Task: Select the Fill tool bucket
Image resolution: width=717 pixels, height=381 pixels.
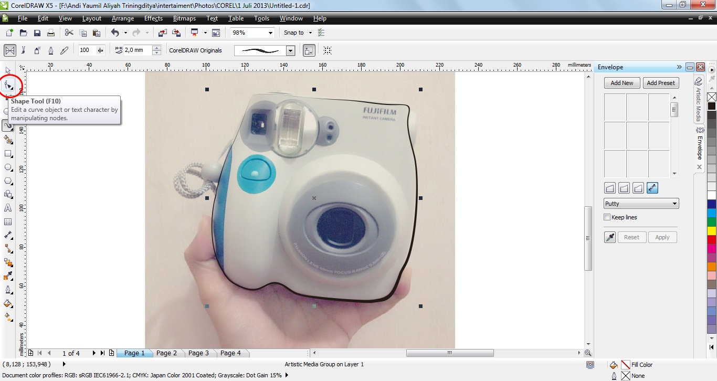Action: coord(8,303)
